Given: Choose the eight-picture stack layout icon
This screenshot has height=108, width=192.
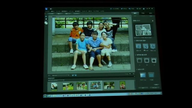Looking at the screenshot, I should 145,46.
